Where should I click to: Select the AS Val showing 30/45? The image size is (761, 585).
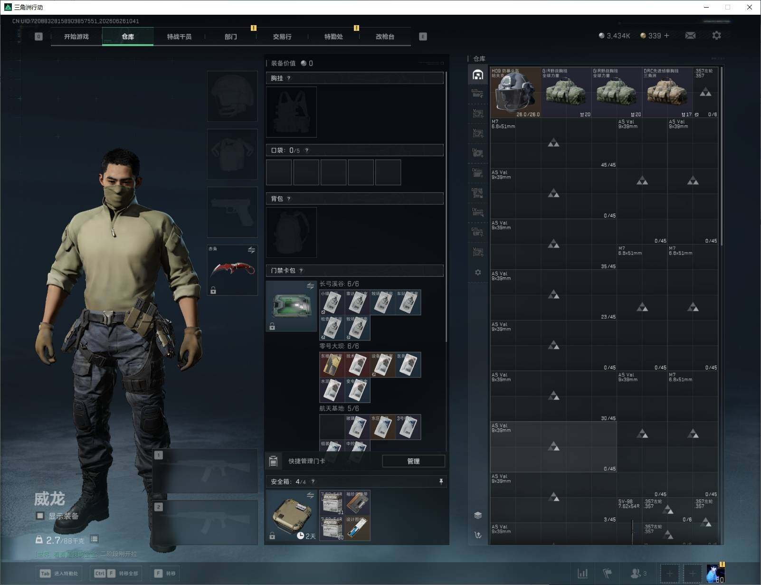553,396
